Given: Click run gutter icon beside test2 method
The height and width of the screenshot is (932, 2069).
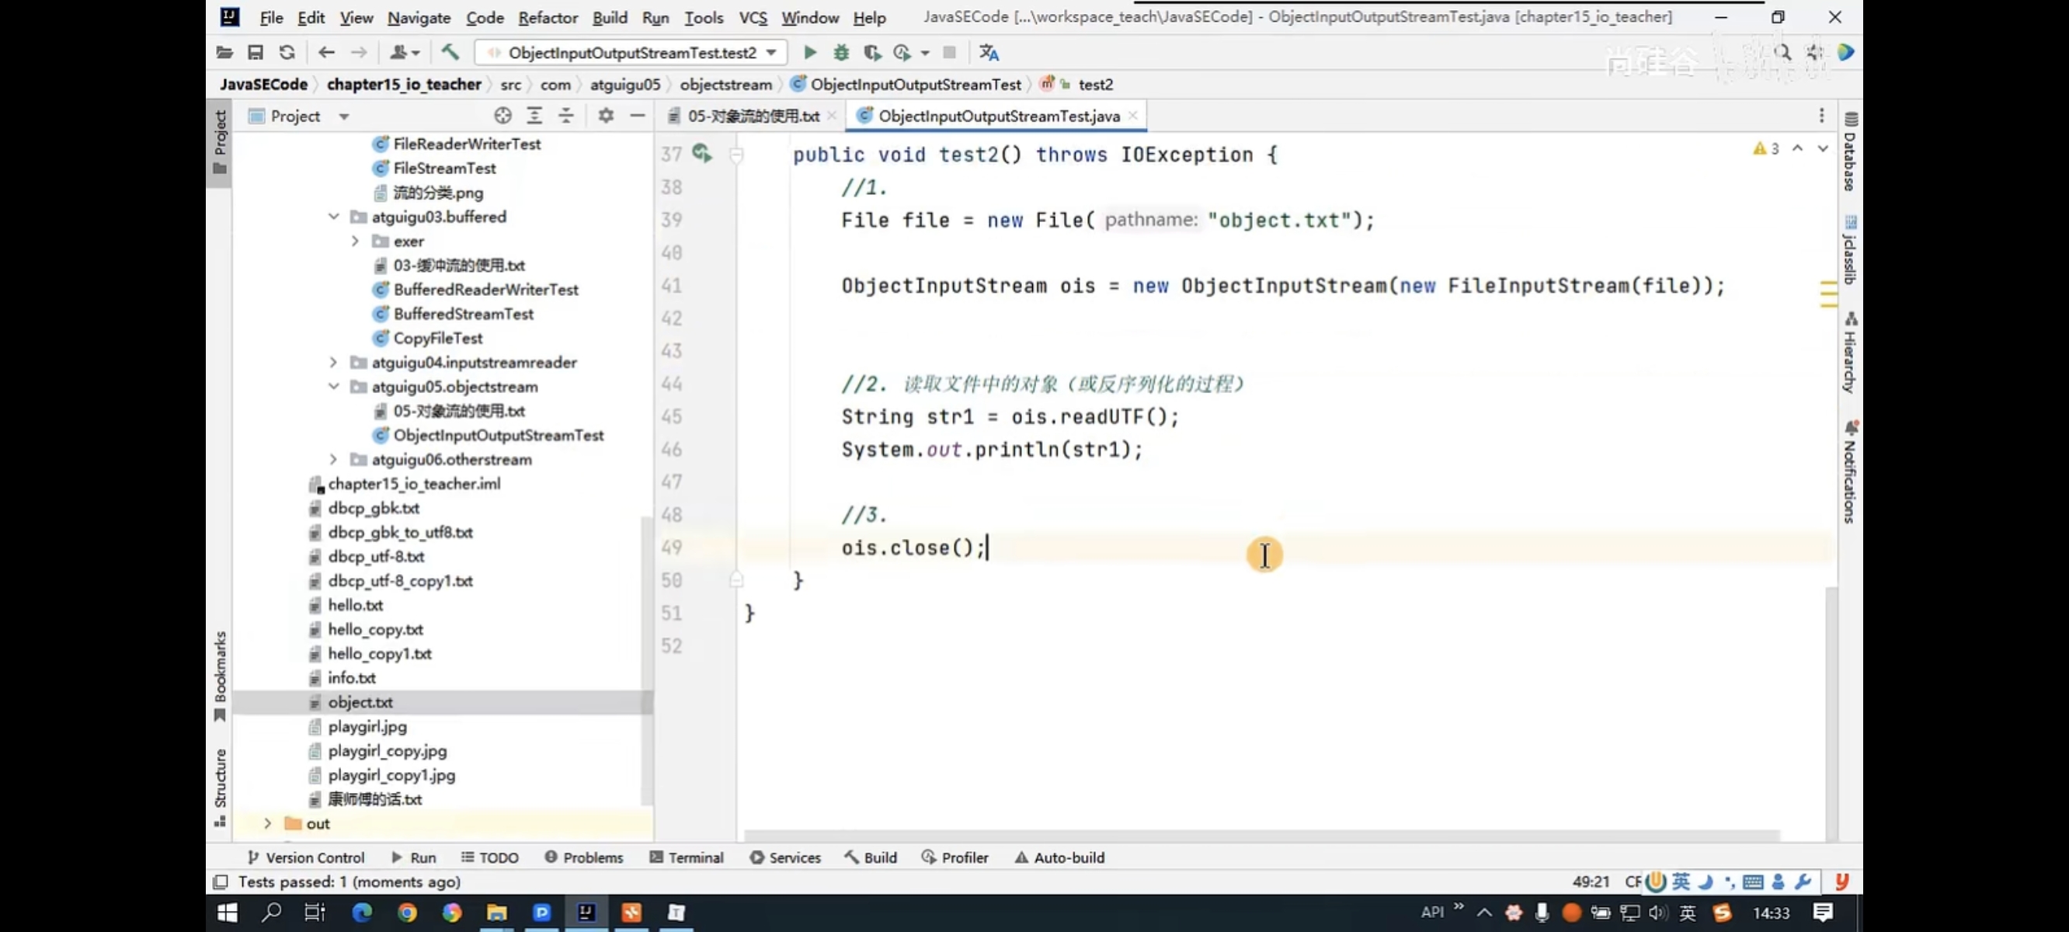Looking at the screenshot, I should [x=702, y=153].
